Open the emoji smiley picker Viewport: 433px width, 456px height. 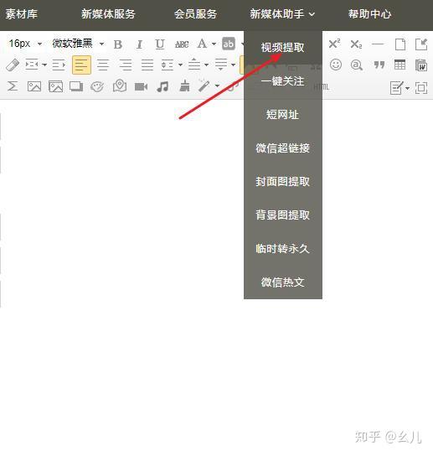click(x=336, y=65)
